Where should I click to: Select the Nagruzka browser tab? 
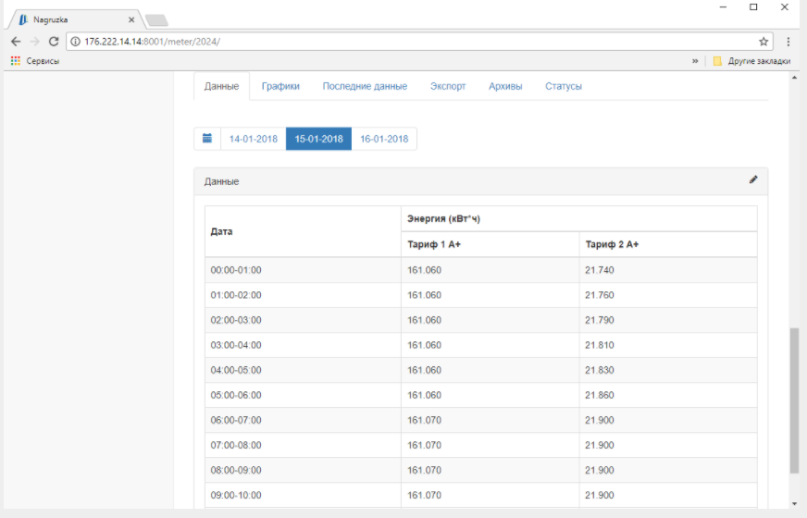click(75, 19)
